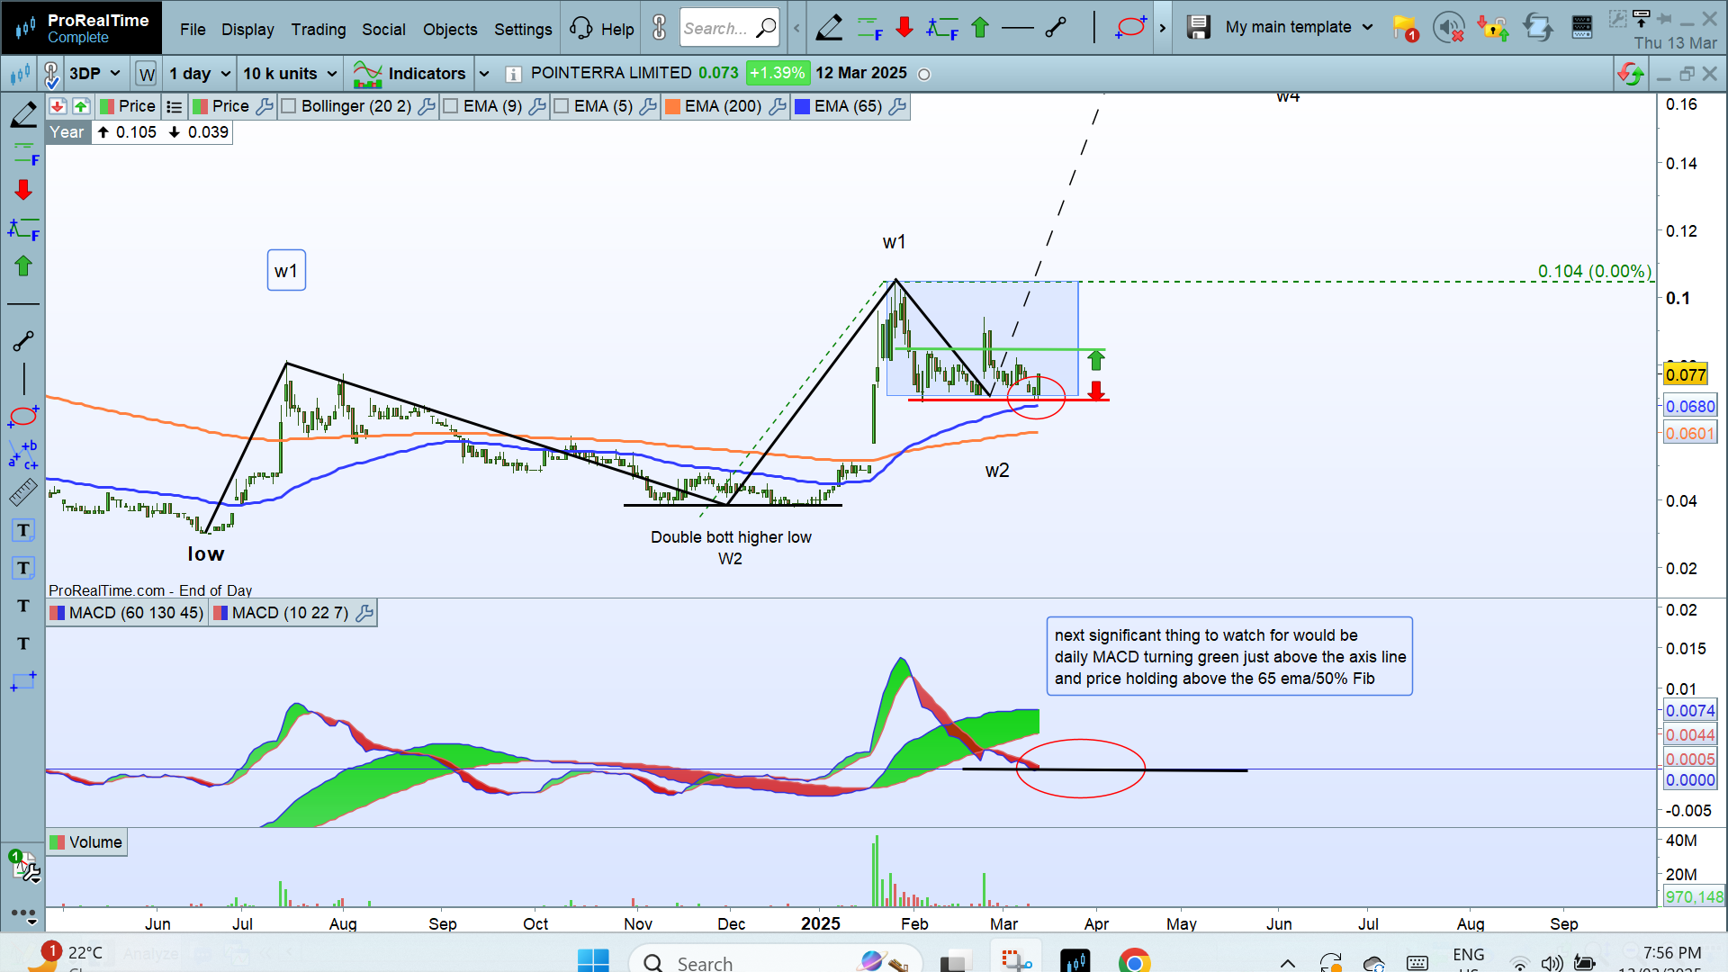Click the Volume color swatch

[58, 843]
